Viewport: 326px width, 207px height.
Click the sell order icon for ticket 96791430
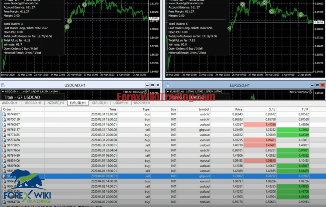4,156
